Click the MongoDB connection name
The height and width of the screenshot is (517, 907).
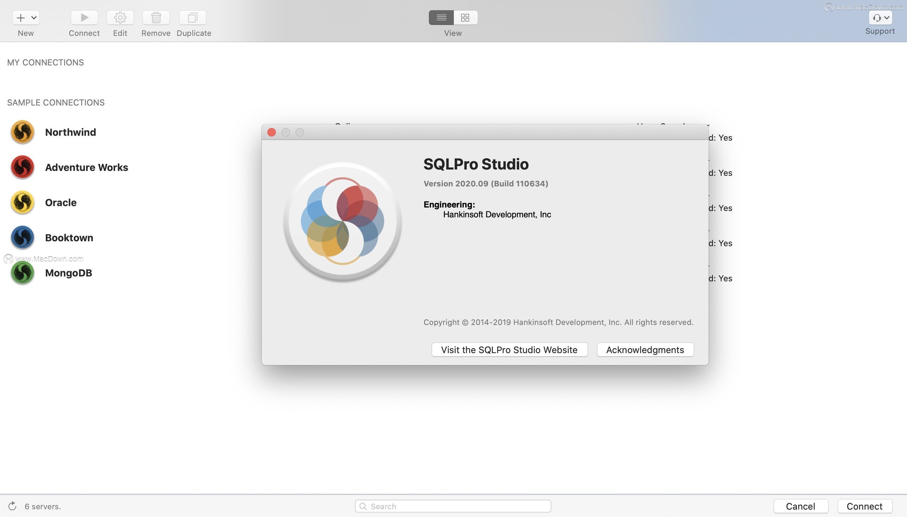[69, 273]
